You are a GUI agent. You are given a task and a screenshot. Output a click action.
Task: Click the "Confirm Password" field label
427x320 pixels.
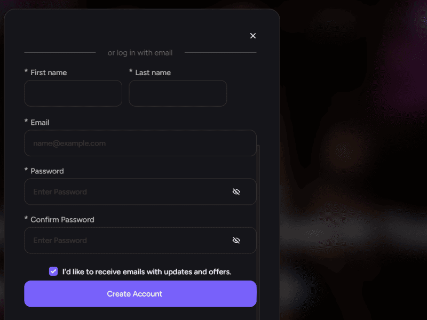62,220
